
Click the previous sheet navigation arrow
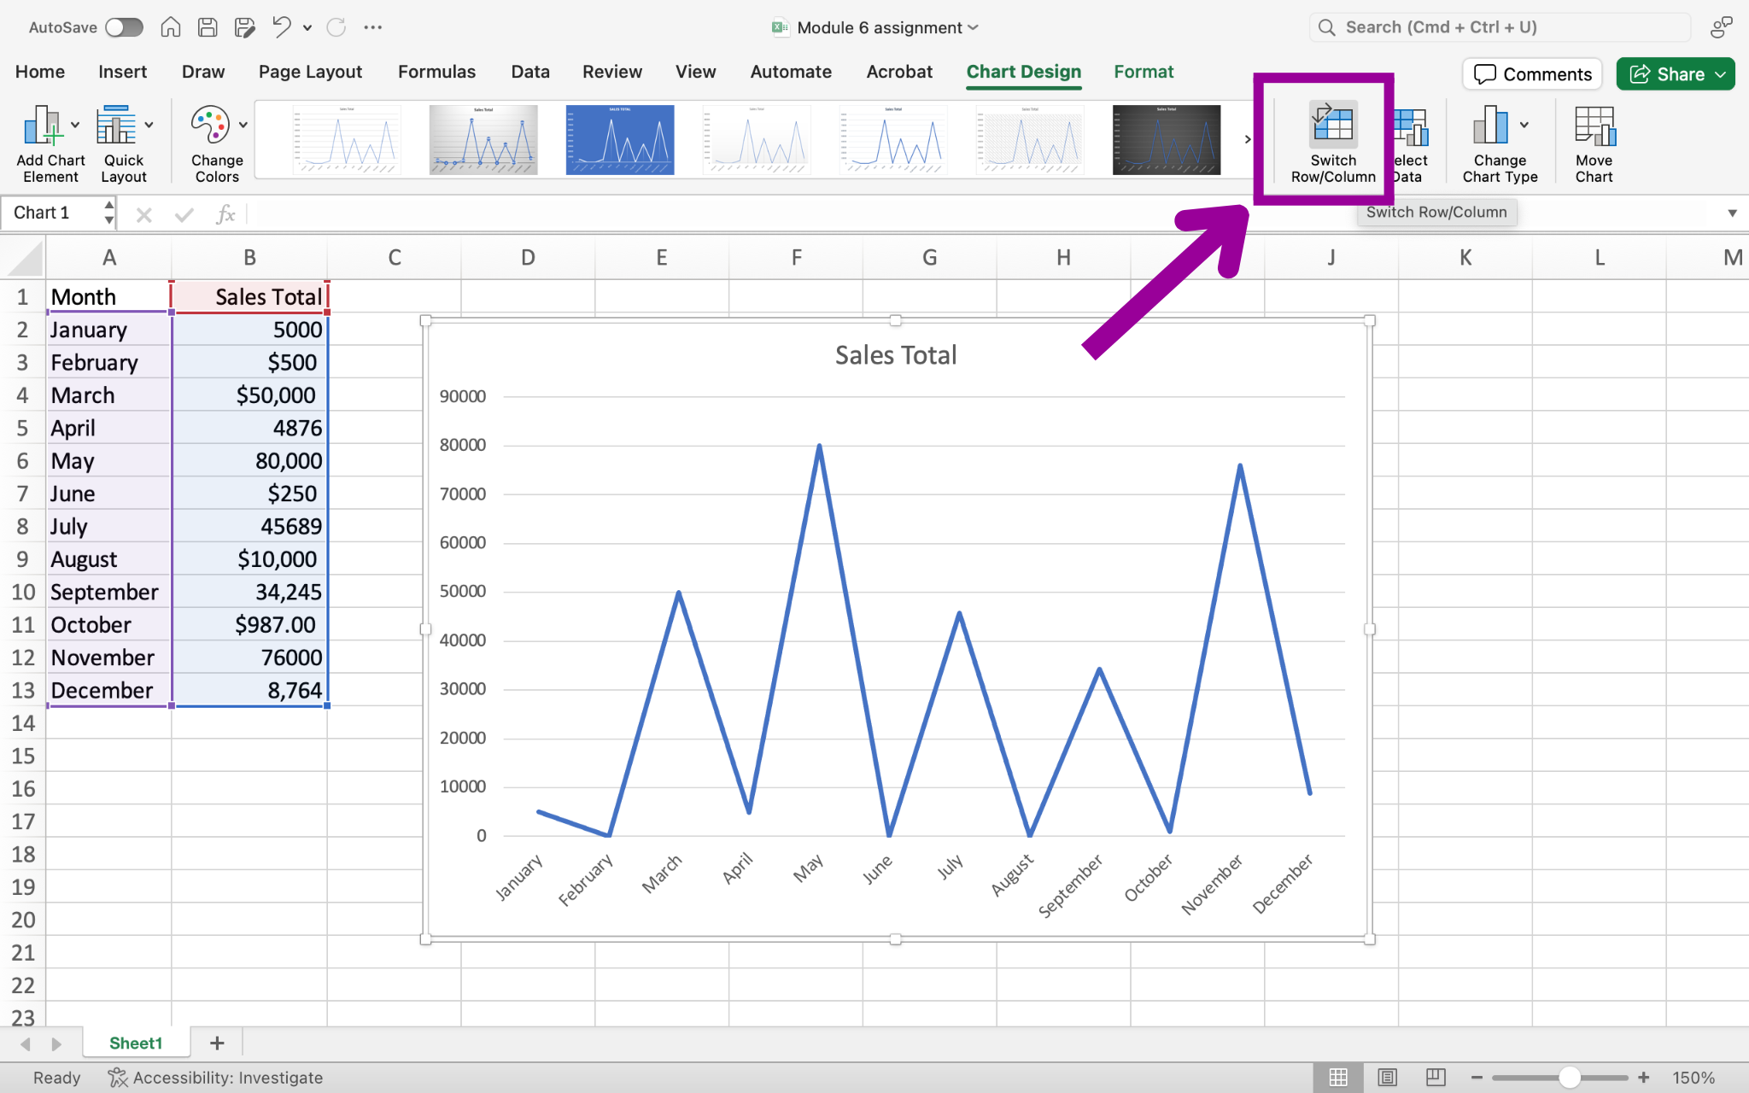pyautogui.click(x=26, y=1043)
